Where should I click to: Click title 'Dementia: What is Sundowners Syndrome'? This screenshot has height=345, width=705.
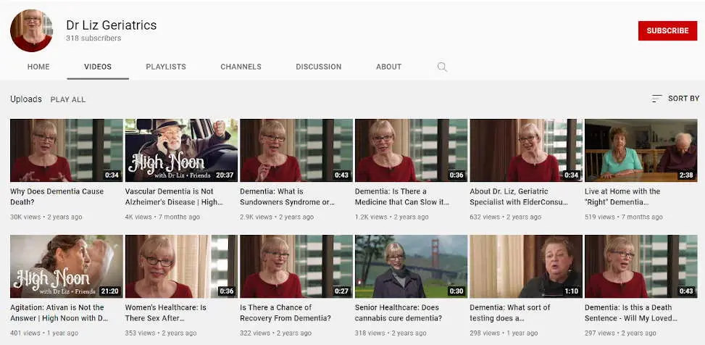tap(288, 196)
